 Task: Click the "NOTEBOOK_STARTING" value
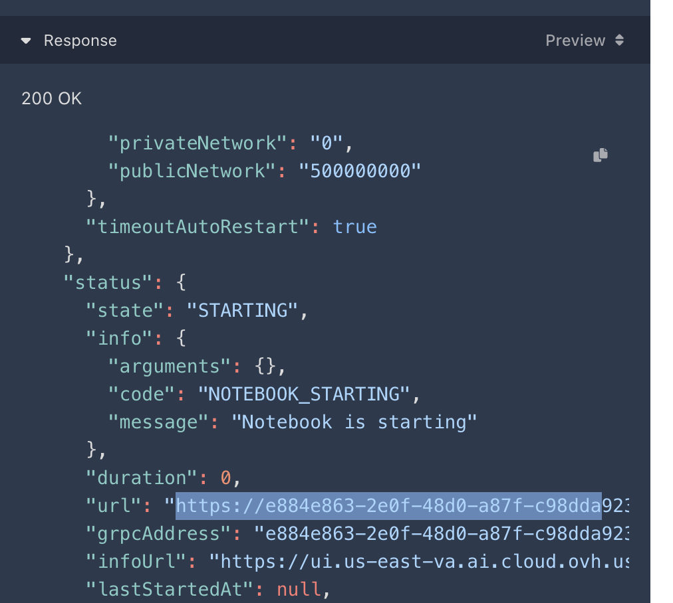304,394
